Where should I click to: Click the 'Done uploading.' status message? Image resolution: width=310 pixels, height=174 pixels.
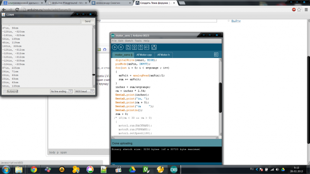122,143
